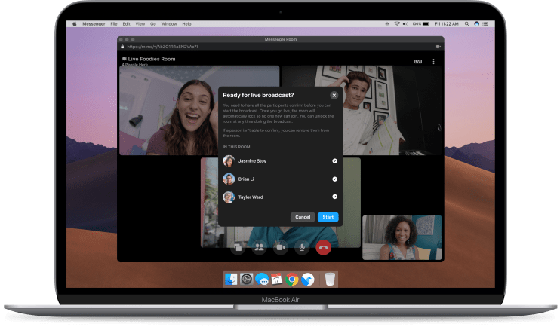
Task: Open the Trash in the Dock
Action: pos(330,279)
